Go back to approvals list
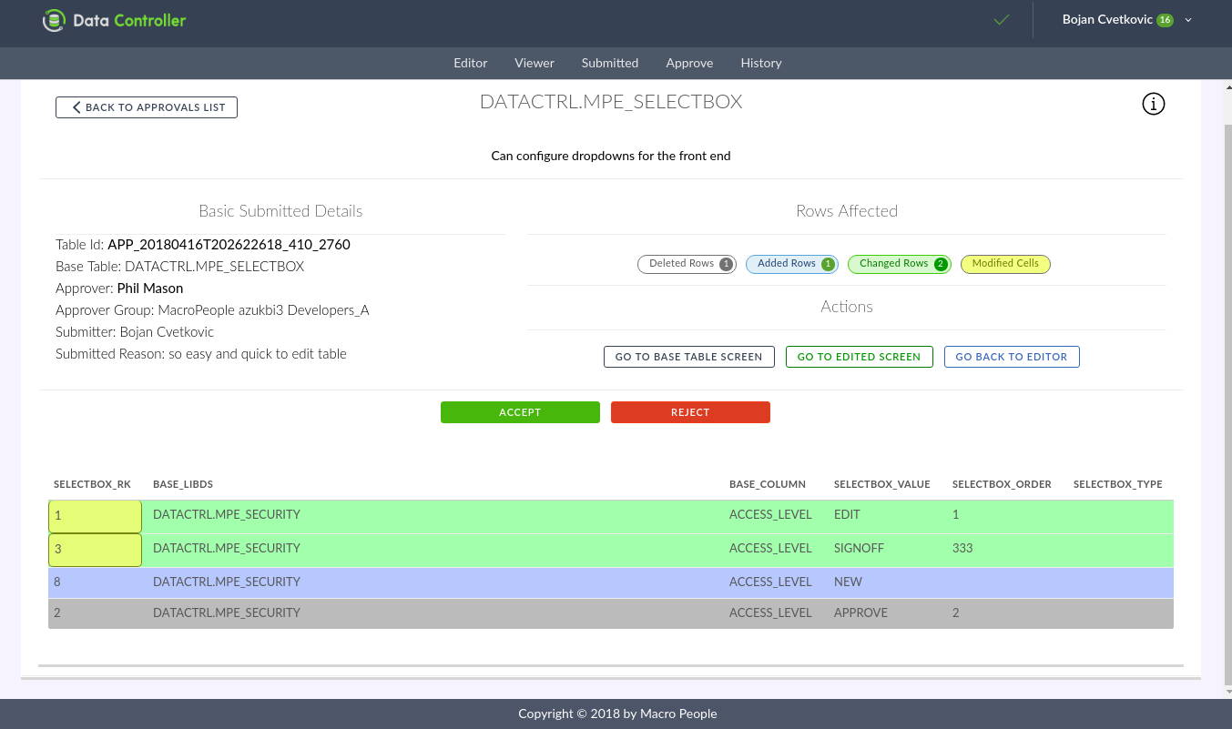The image size is (1232, 729). tap(147, 107)
